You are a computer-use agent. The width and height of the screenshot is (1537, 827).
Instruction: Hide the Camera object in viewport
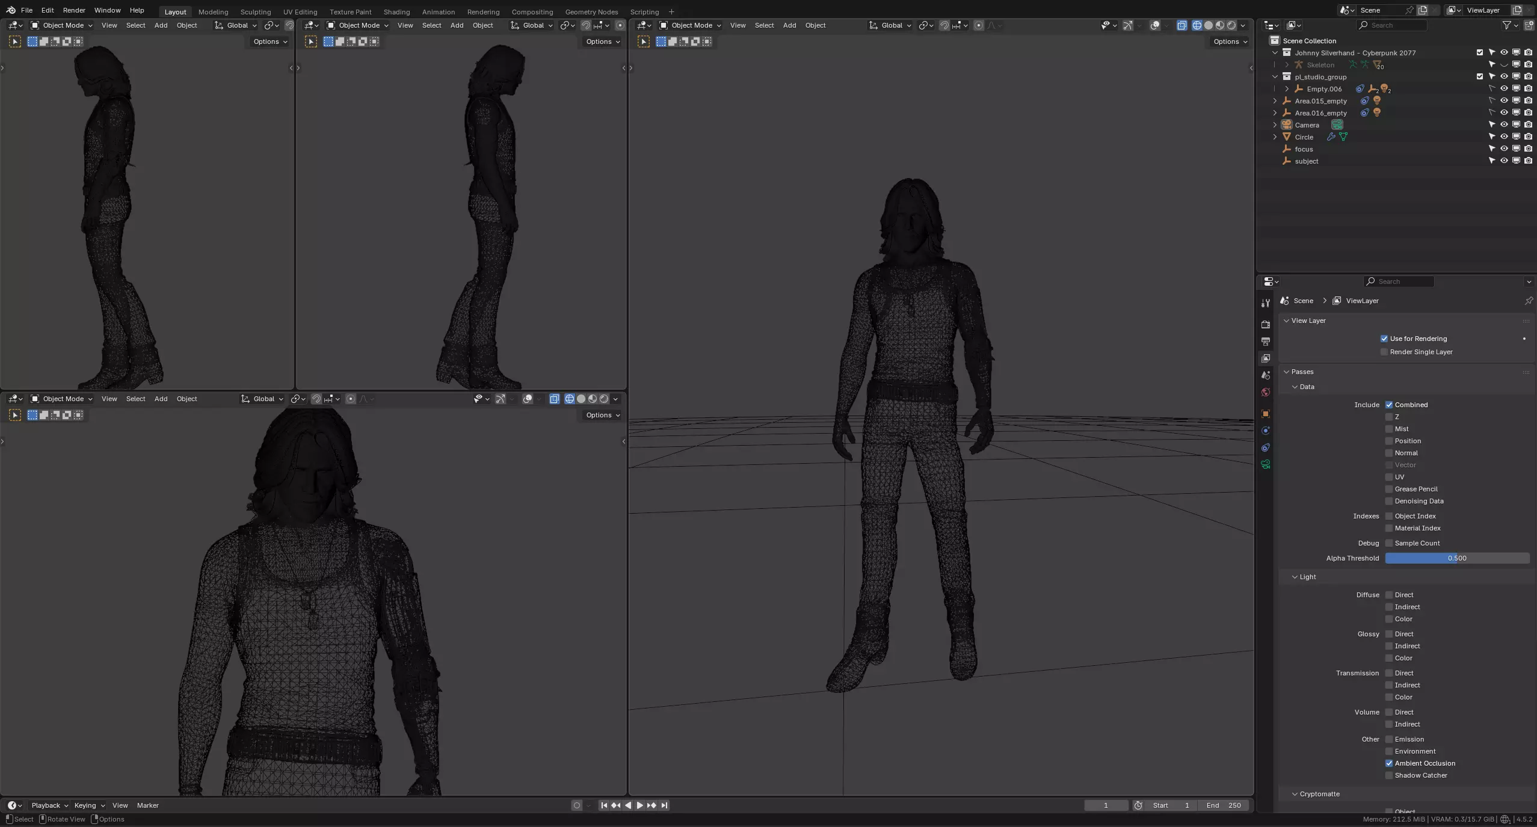pyautogui.click(x=1504, y=125)
